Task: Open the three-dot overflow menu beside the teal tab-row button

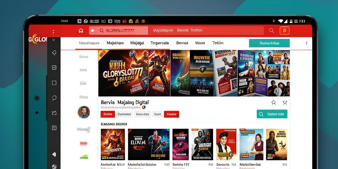Action: click(x=307, y=43)
